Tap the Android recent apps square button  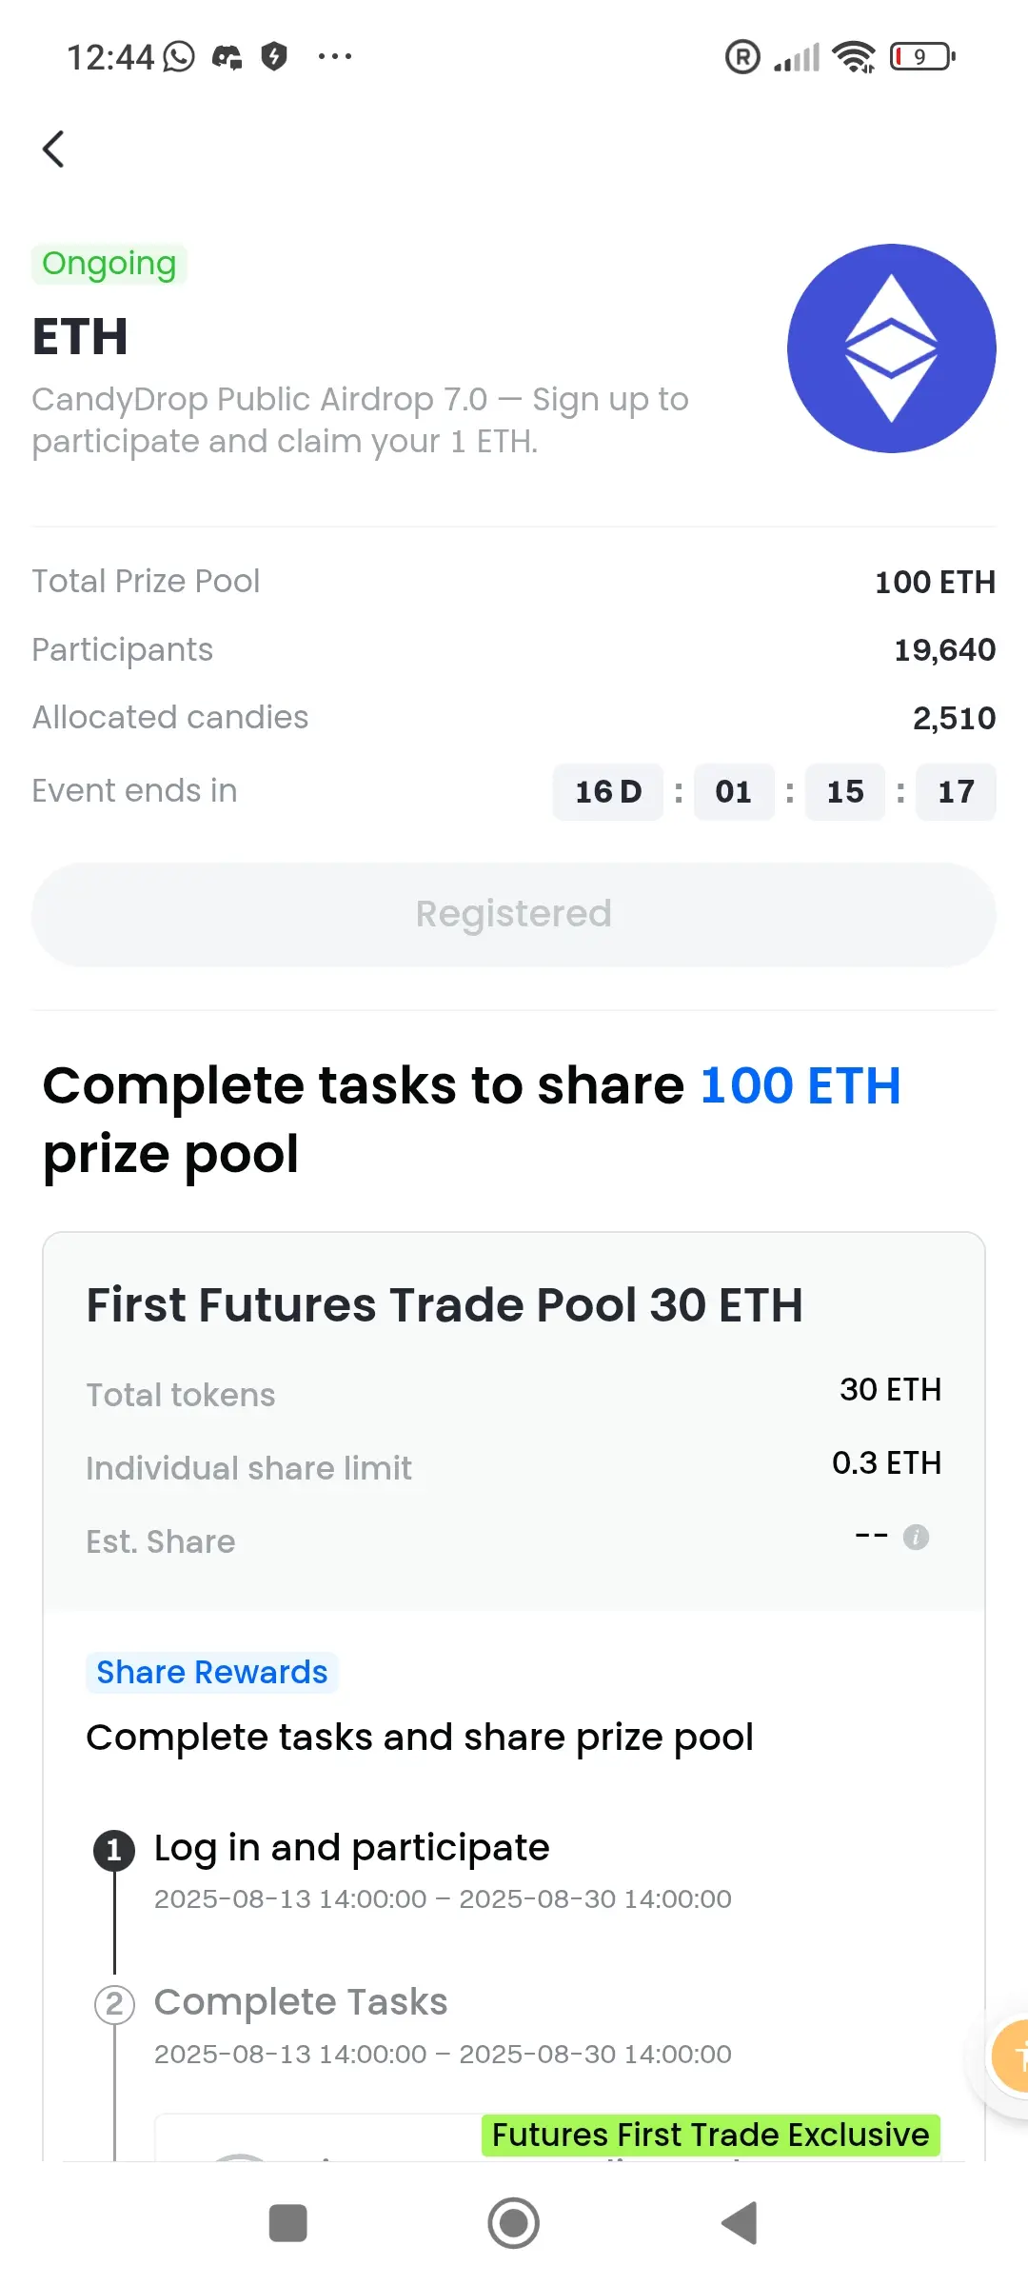coord(287,2223)
